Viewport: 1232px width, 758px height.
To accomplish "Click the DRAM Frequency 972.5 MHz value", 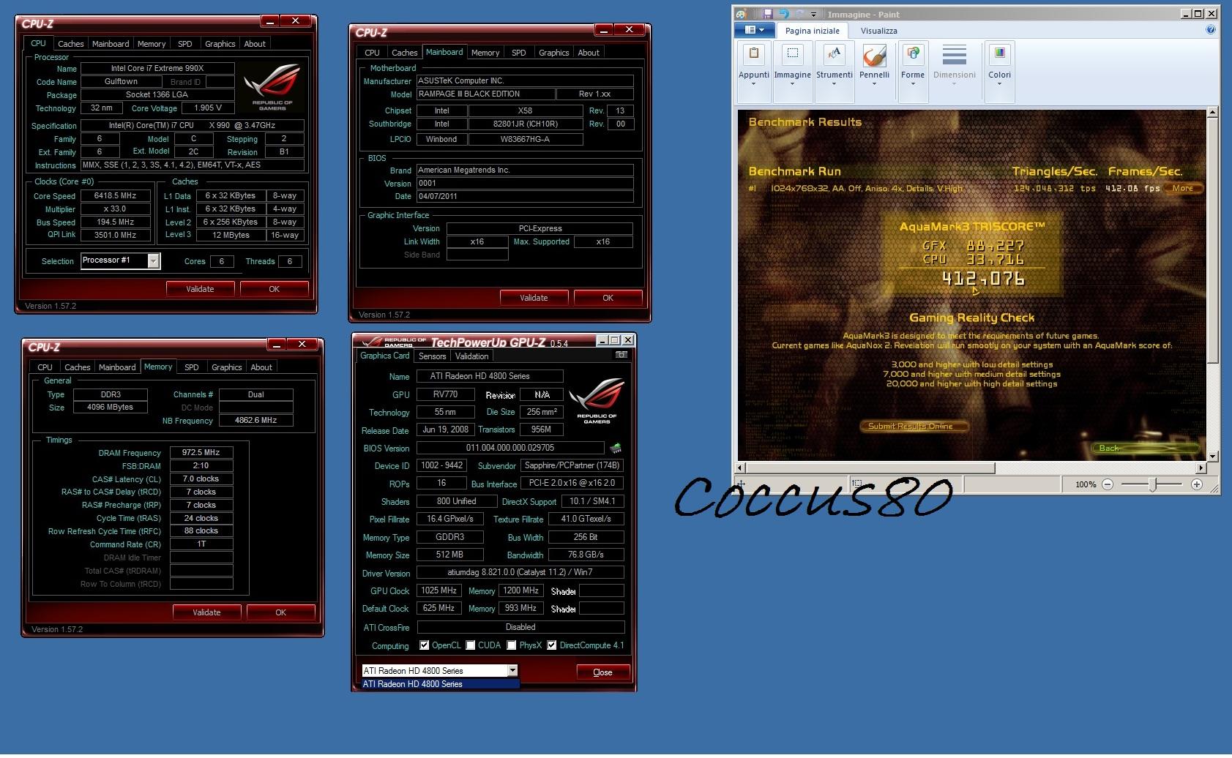I will tap(201, 453).
